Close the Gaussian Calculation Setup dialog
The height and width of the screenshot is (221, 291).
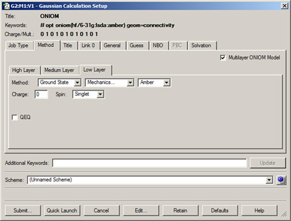284,6
